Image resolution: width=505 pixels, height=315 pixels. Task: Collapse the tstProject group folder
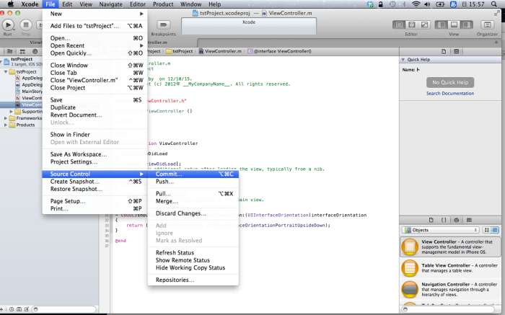pos(6,72)
